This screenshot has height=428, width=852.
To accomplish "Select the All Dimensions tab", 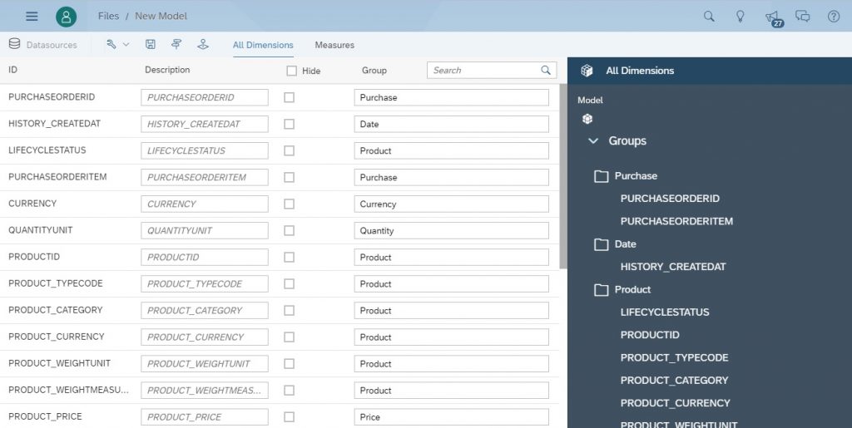I will (263, 45).
